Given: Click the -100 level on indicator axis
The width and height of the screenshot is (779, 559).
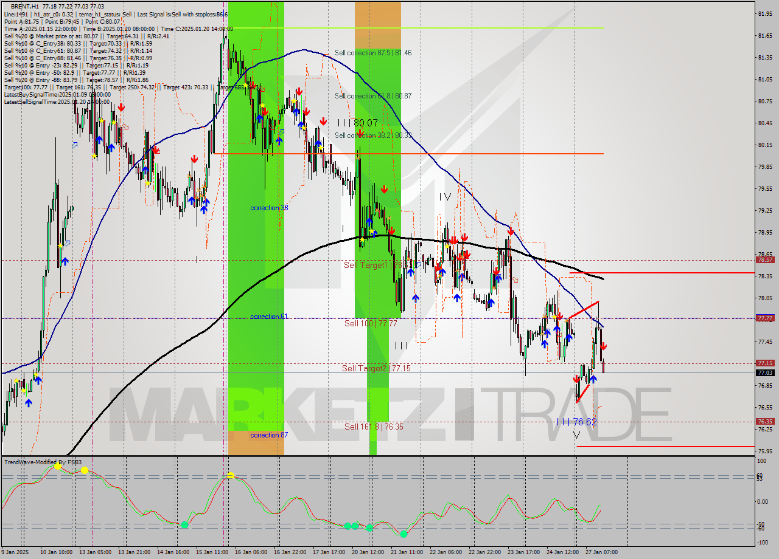Looking at the screenshot, I should [763, 542].
